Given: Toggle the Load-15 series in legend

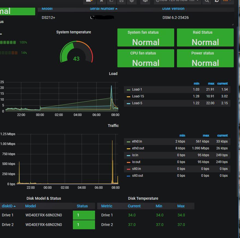Looking at the screenshot, I should coord(138,96).
